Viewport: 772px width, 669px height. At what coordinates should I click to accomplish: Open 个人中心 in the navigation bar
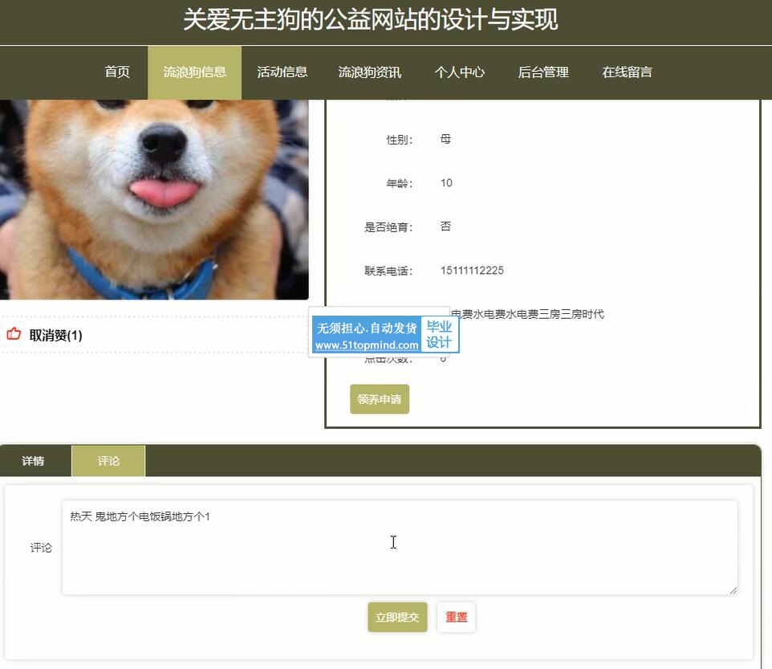click(460, 72)
